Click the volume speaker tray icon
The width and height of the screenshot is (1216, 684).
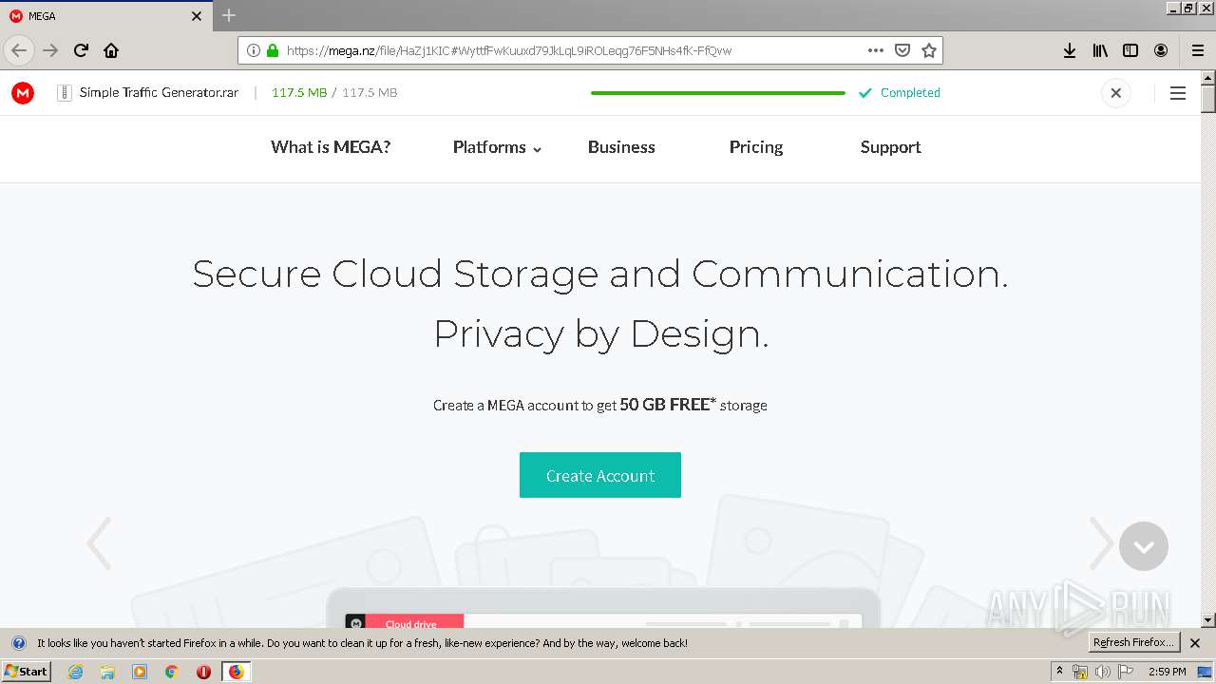click(1102, 672)
